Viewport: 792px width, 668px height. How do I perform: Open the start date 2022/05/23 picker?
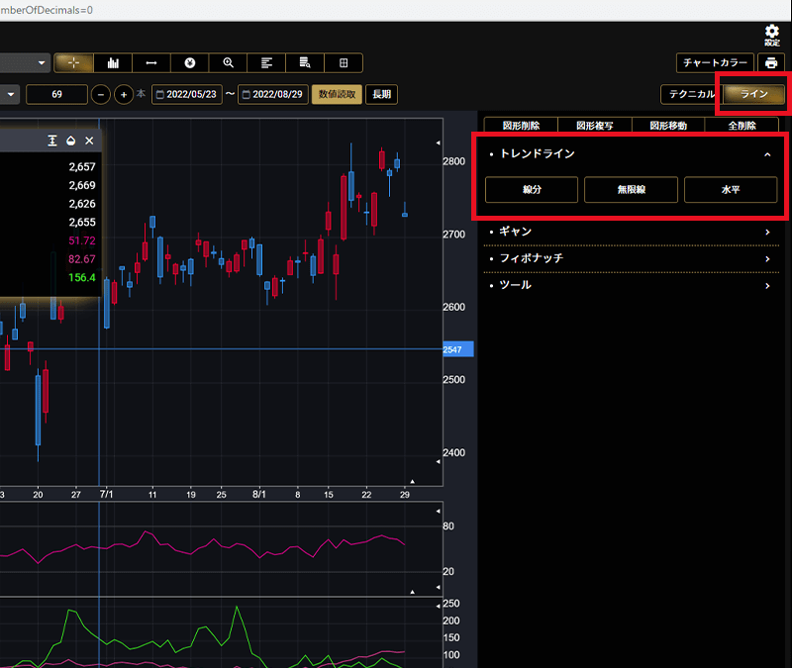click(187, 94)
